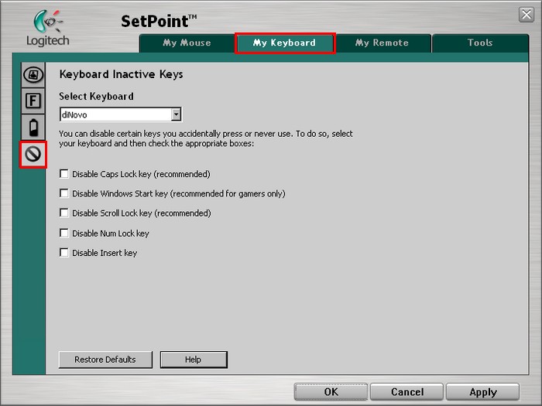Enable Disable Caps Lock key checkbox
The width and height of the screenshot is (542, 406).
(x=63, y=174)
